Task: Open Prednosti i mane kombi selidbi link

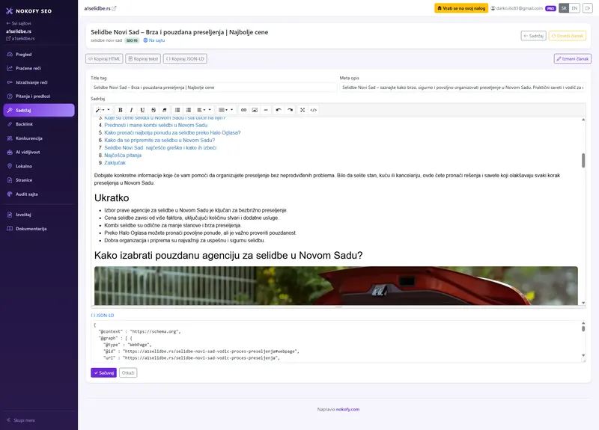Action: (x=156, y=125)
